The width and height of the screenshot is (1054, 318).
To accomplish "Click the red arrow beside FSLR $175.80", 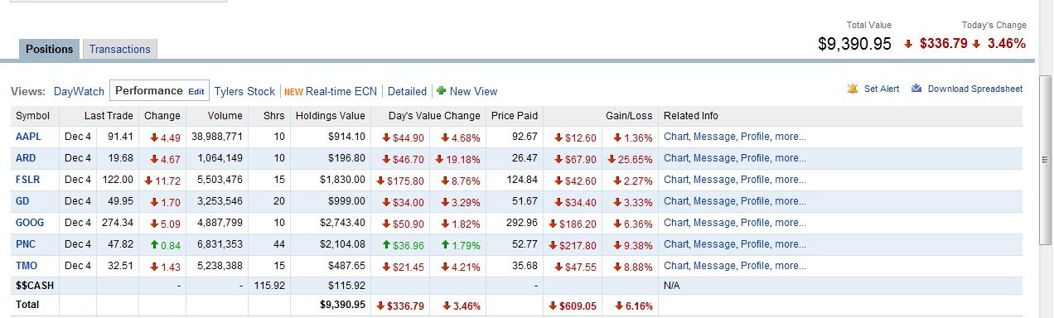I will [380, 180].
